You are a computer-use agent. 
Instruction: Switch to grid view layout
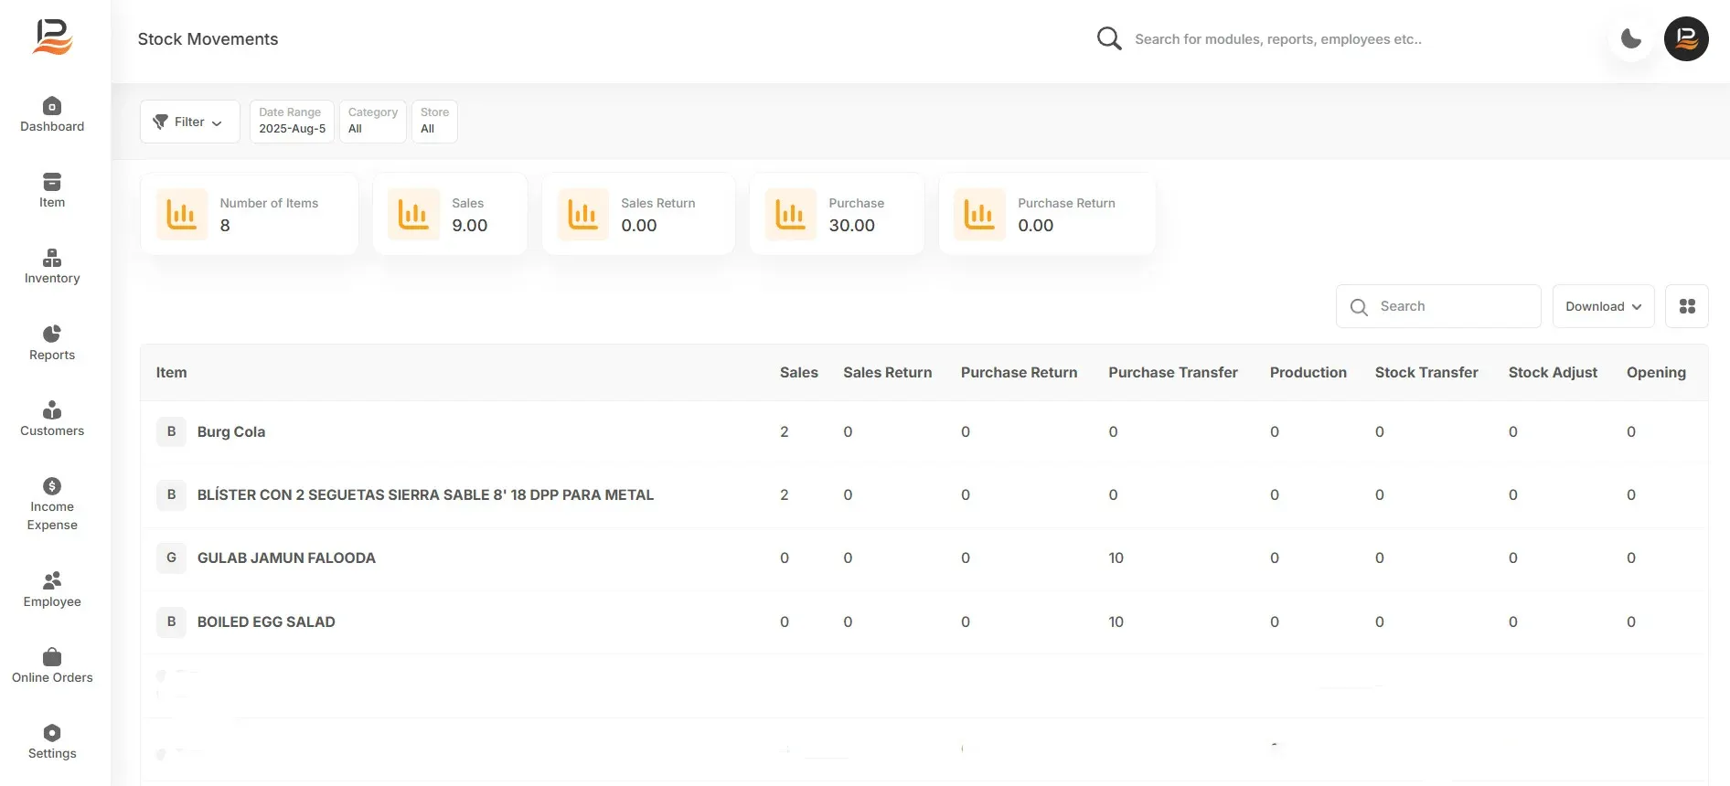[x=1687, y=306]
